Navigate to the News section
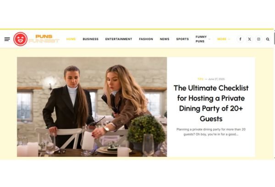Image resolution: width=275 pixels, height=187 pixels. [165, 39]
